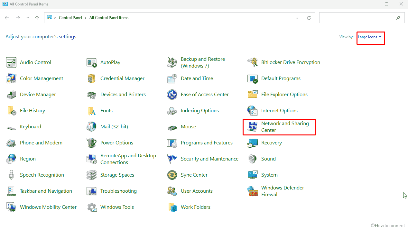Click the Control Panel address bar icon
The width and height of the screenshot is (408, 230).
(x=50, y=18)
